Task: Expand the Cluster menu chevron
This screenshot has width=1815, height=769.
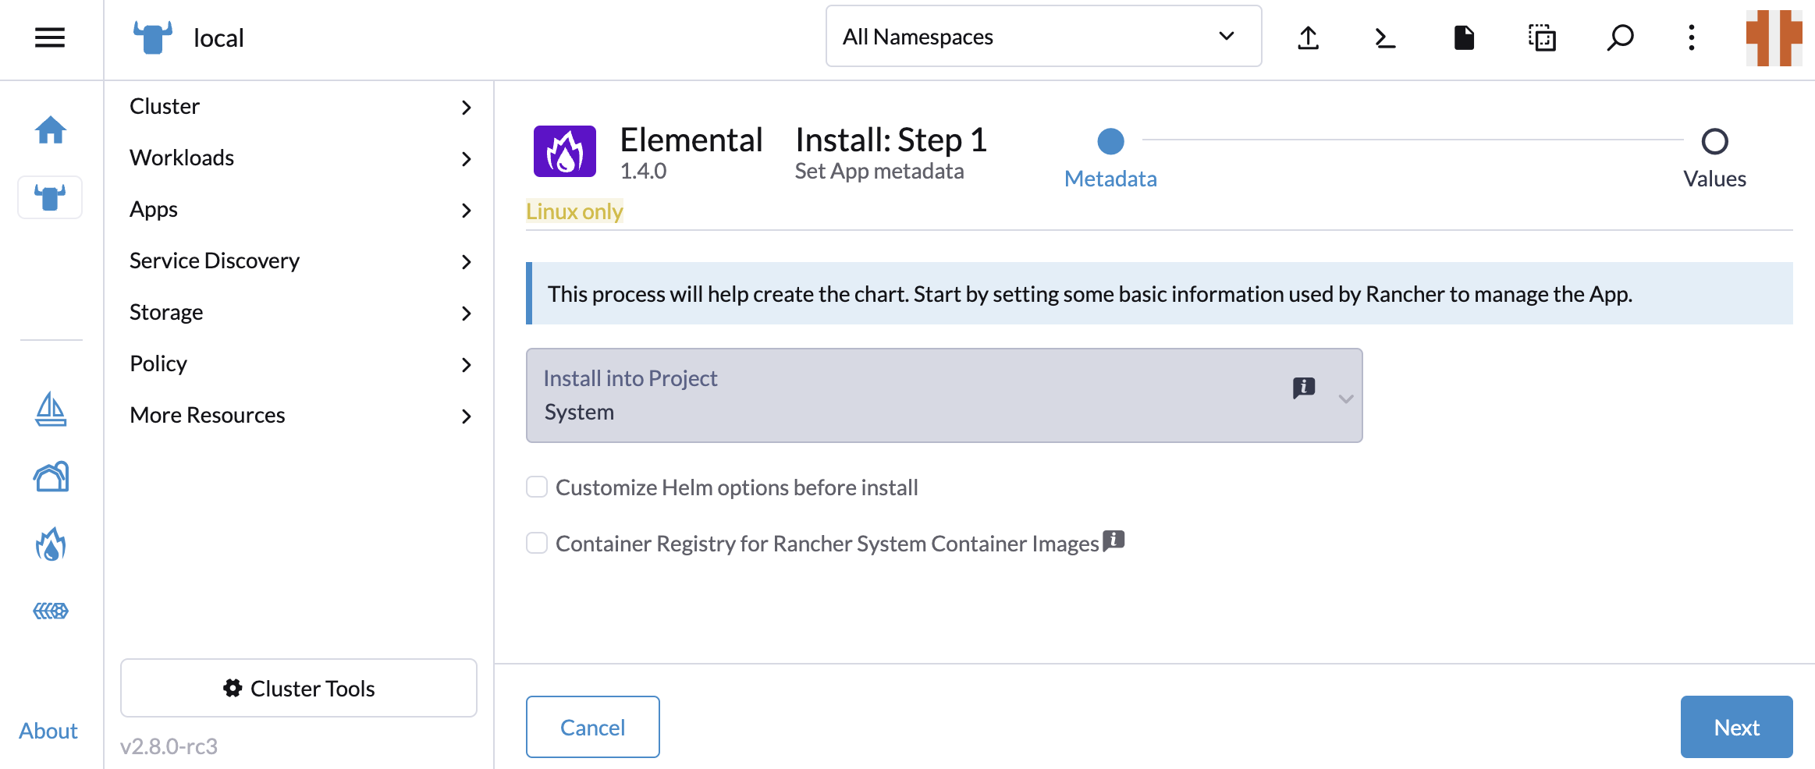Action: pos(467,107)
